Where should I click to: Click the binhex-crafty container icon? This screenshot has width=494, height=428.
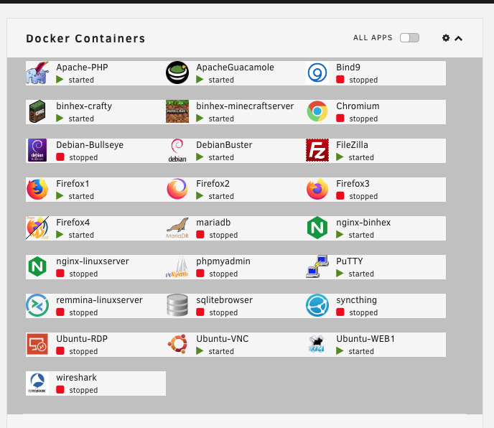(37, 111)
